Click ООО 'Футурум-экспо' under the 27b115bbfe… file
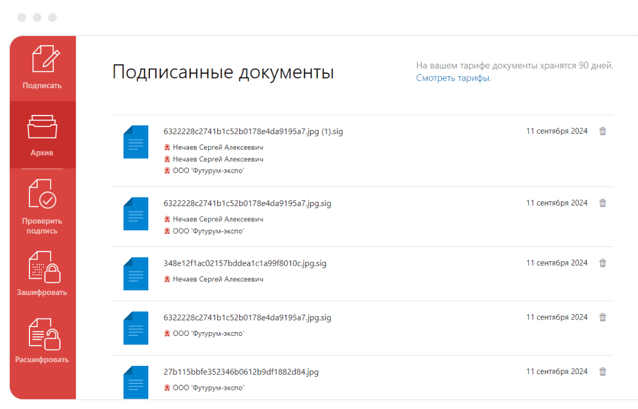The image size is (638, 409). (208, 388)
